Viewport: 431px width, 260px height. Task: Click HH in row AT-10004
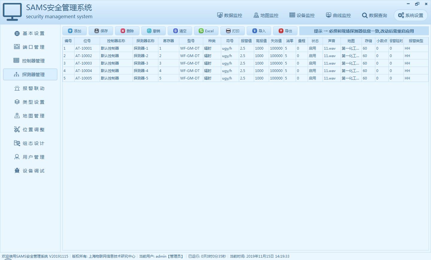tap(416, 71)
